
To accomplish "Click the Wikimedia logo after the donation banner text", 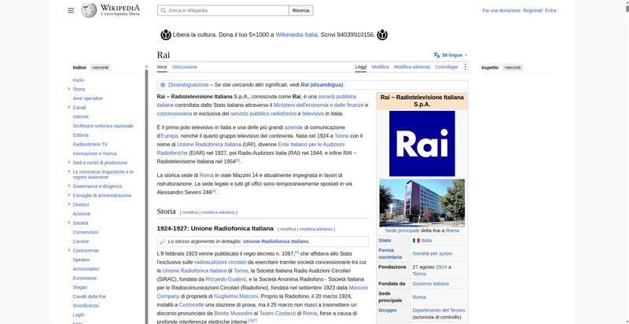I will tap(382, 35).
